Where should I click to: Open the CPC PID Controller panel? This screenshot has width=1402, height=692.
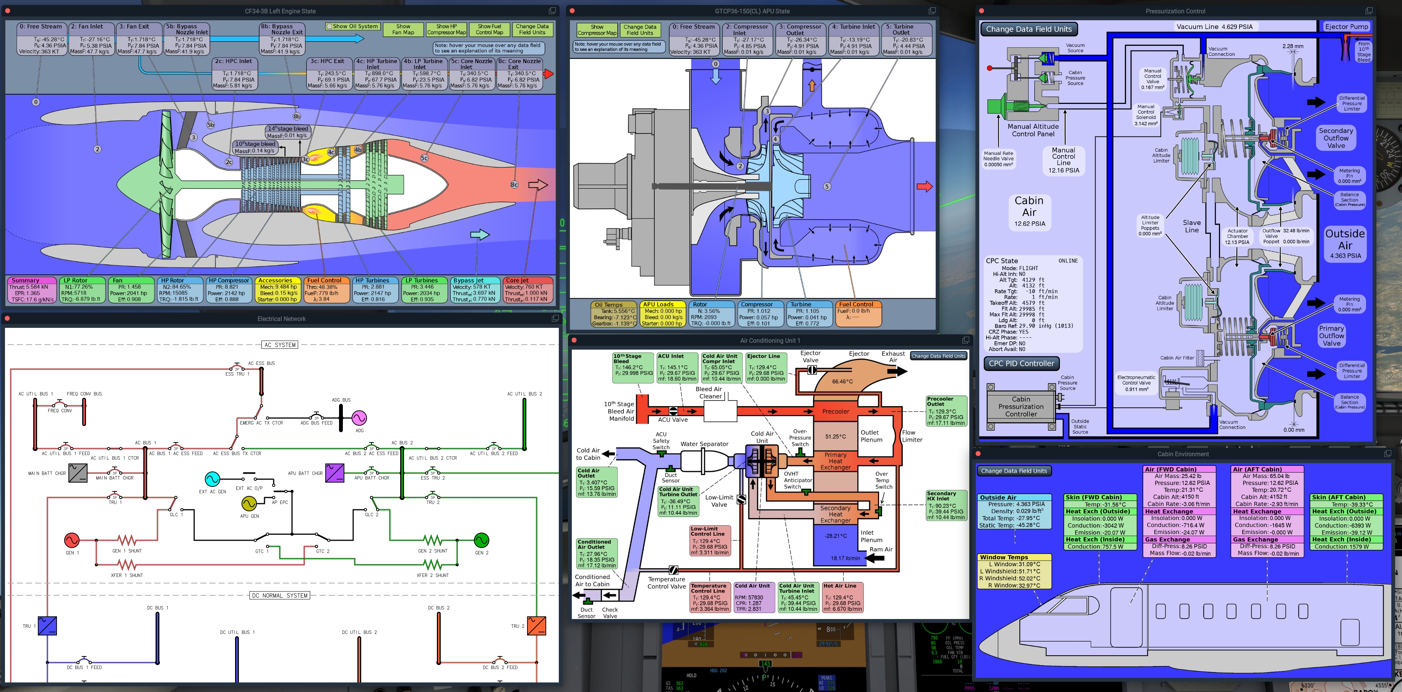coord(1021,363)
